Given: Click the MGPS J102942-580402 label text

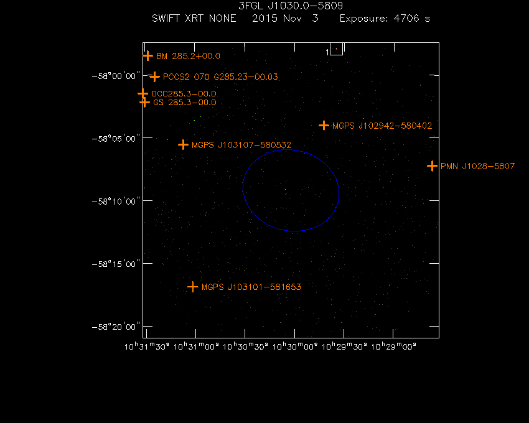Looking at the screenshot, I should coord(382,126).
